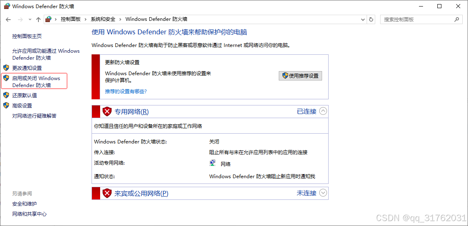The image size is (468, 226).
Task: Click the 活动专用网络: label
Action: [109, 163]
